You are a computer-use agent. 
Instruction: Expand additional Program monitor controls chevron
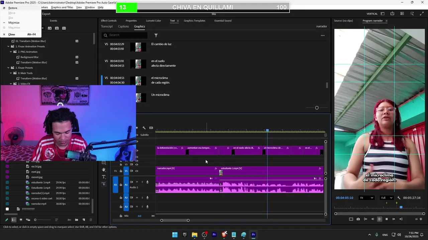416,219
